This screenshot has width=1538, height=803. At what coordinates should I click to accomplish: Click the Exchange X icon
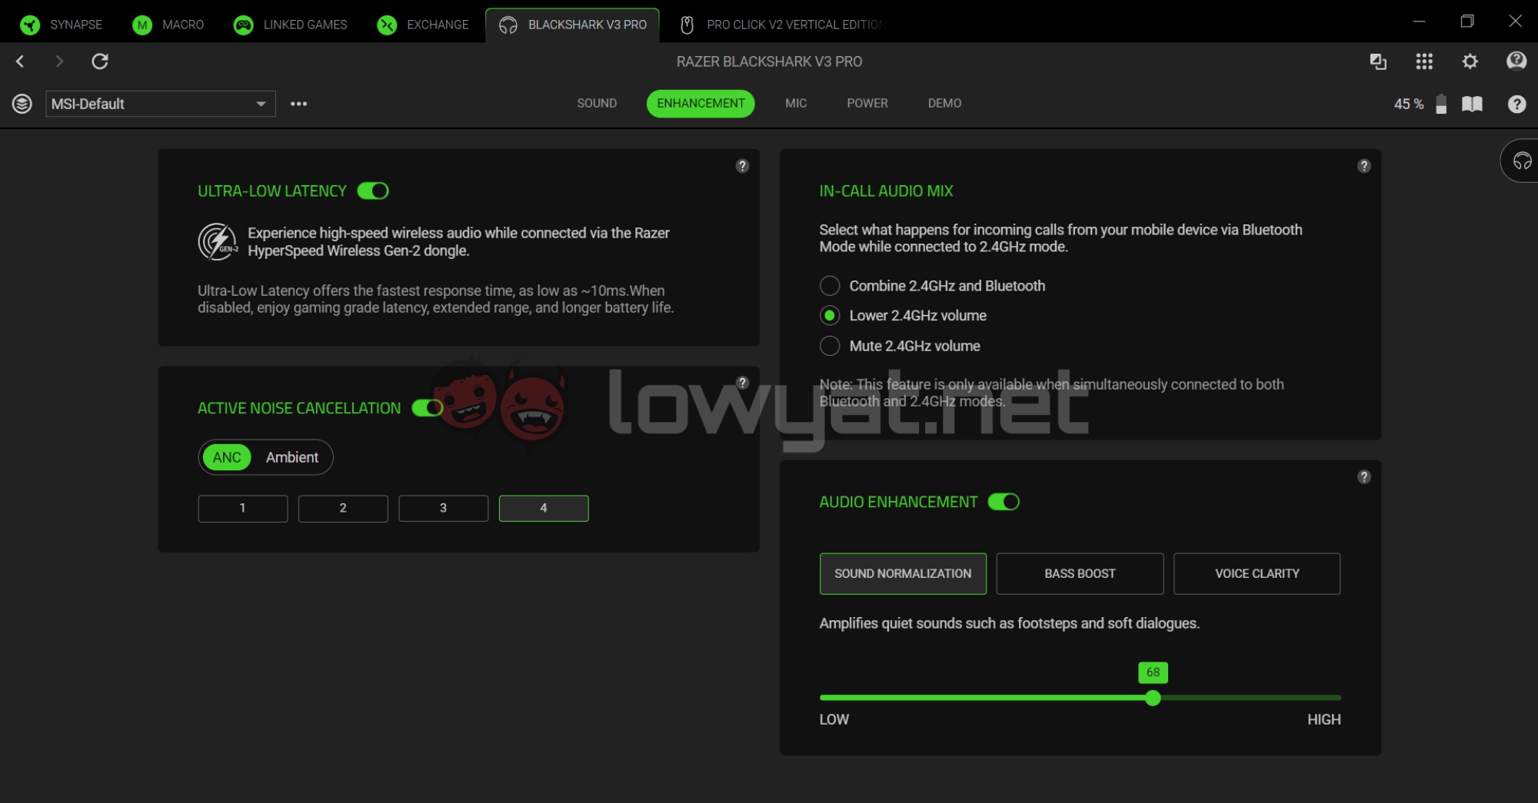pos(387,25)
